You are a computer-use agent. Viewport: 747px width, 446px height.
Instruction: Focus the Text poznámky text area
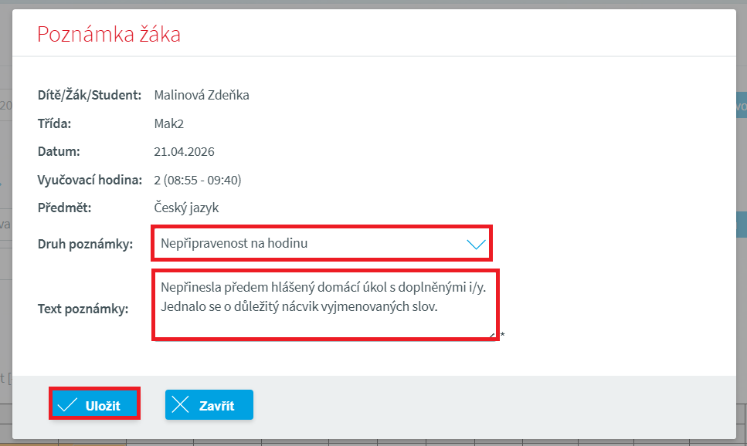point(324,305)
